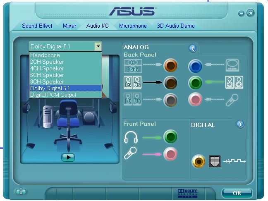Click the front panel microphone icon
The image size is (268, 201).
pyautogui.click(x=130, y=153)
